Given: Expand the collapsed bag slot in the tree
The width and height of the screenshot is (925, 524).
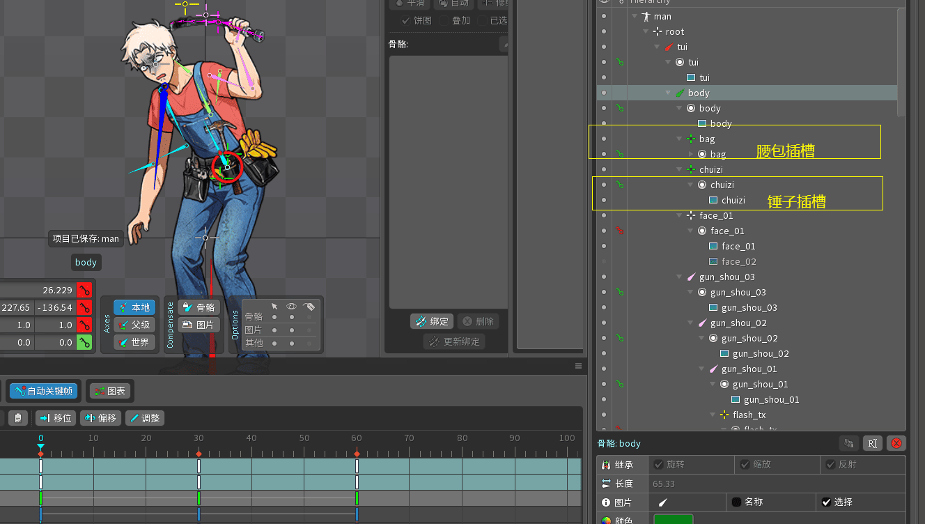Looking at the screenshot, I should tap(691, 154).
